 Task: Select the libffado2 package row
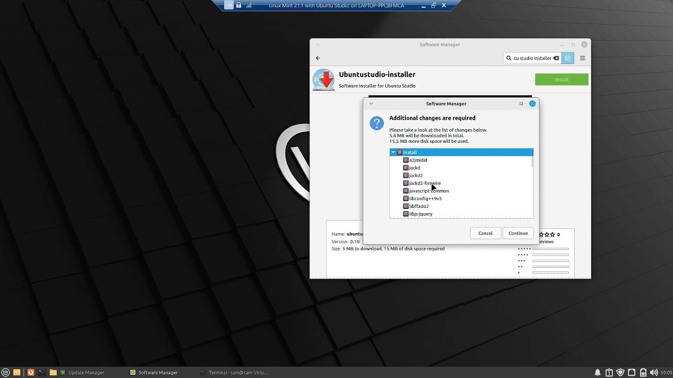tap(461, 206)
